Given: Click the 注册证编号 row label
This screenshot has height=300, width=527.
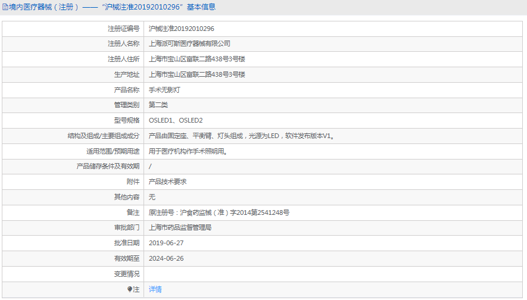Looking at the screenshot, I should [x=123, y=29].
